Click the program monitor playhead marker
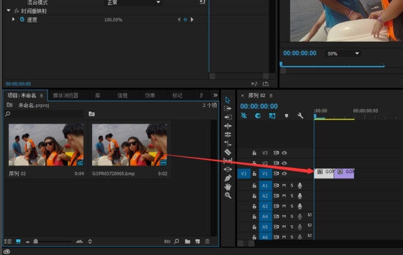403x255 pixels. [x=281, y=64]
